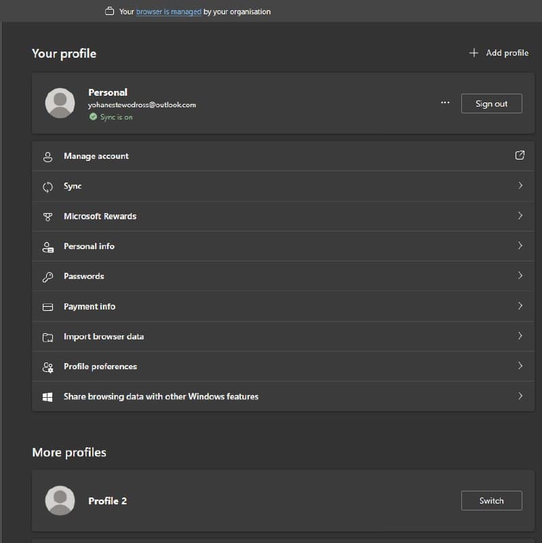542x543 pixels.
Task: Open Manage account settings
Action: point(283,156)
